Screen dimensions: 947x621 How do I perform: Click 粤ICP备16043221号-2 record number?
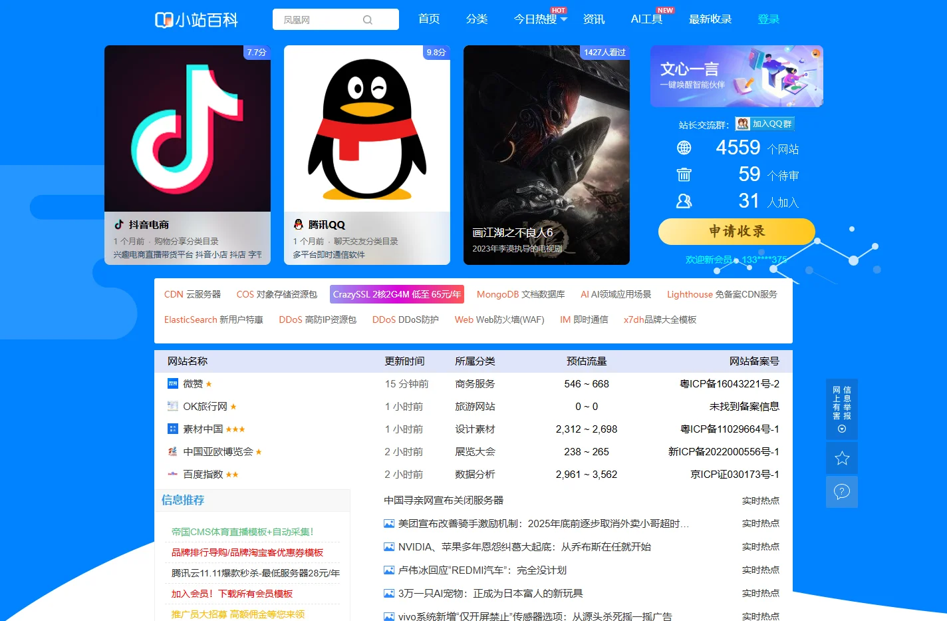tap(730, 384)
